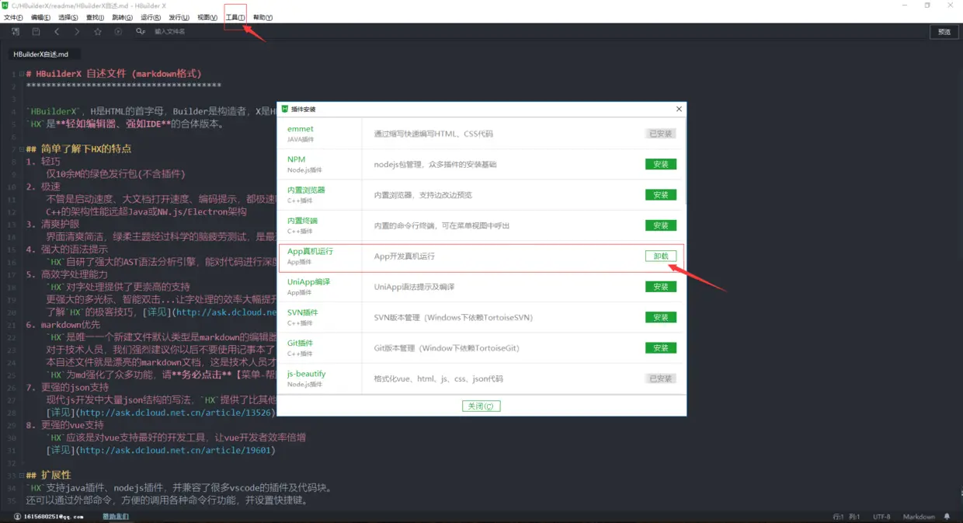Open the 文件(F) menu
Viewport: 963px width, 523px height.
click(14, 17)
